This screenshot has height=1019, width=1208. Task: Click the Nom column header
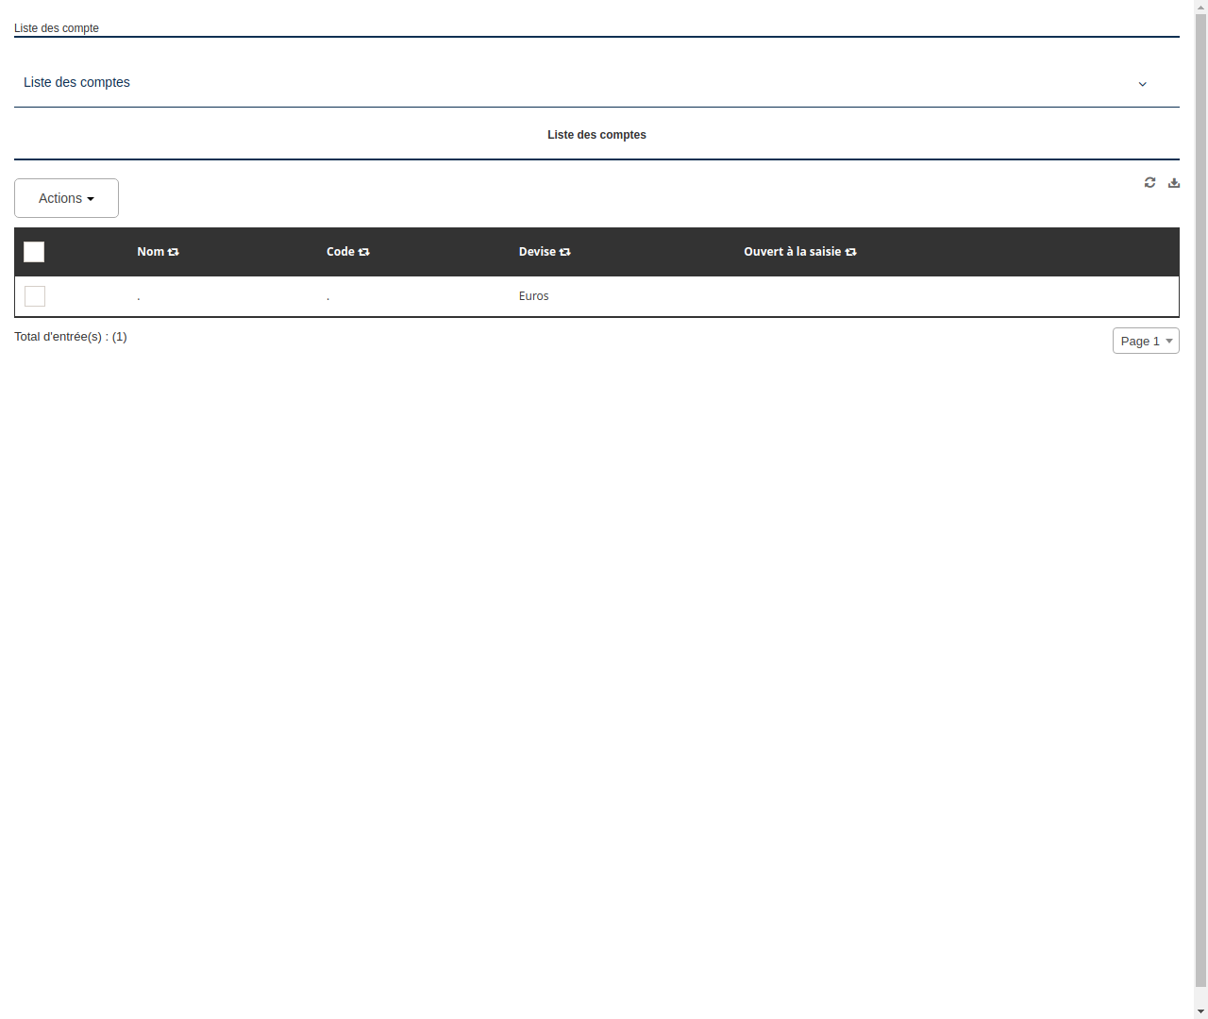pos(148,252)
